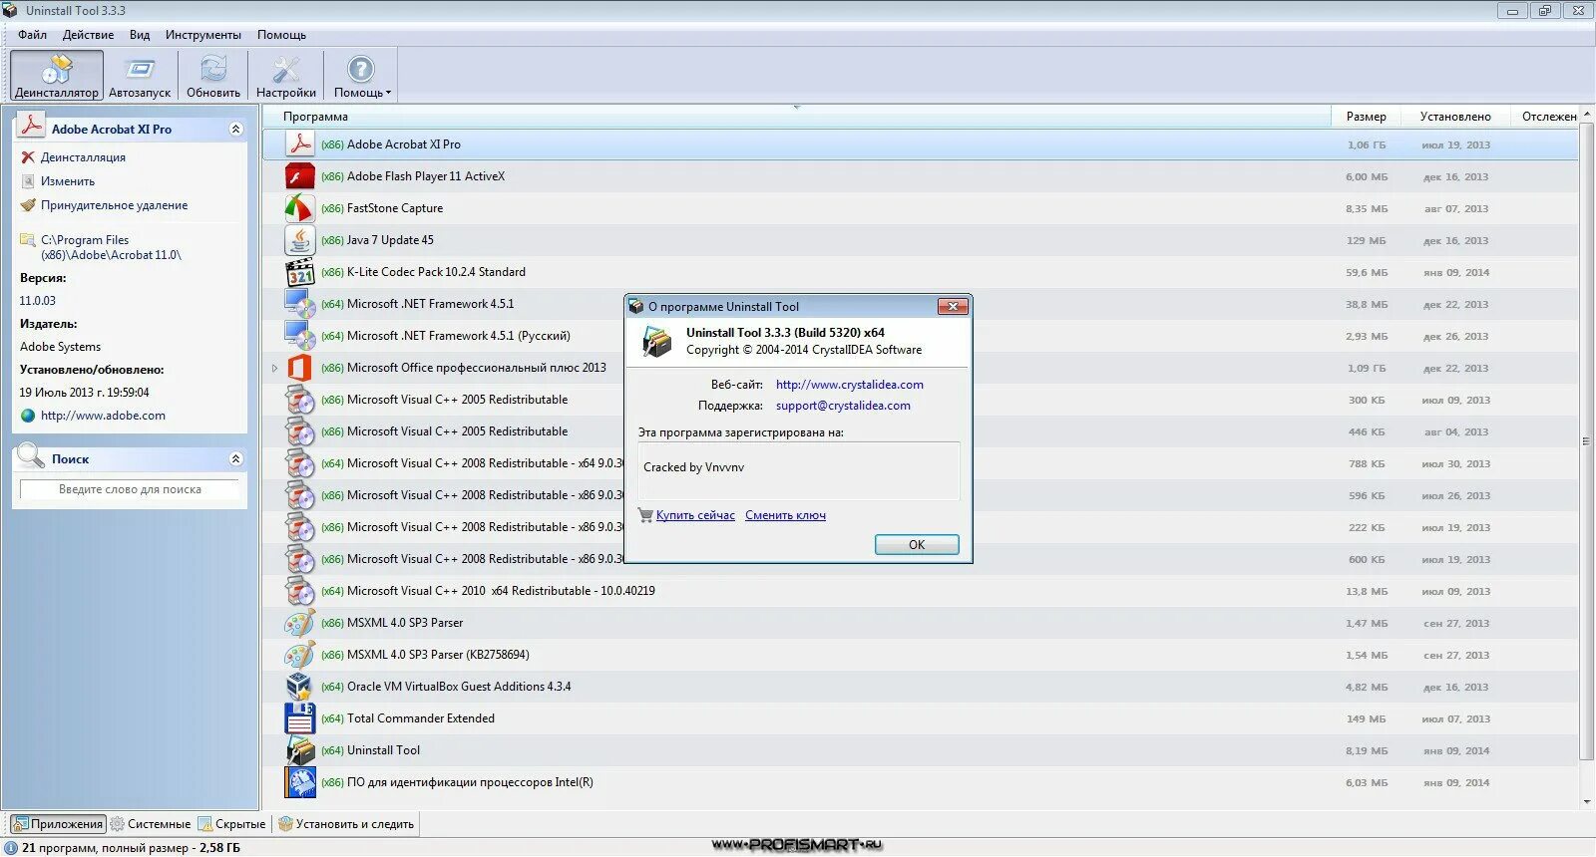Switch to the Системные tab
Screen dimensions: 1596x857
pos(150,824)
